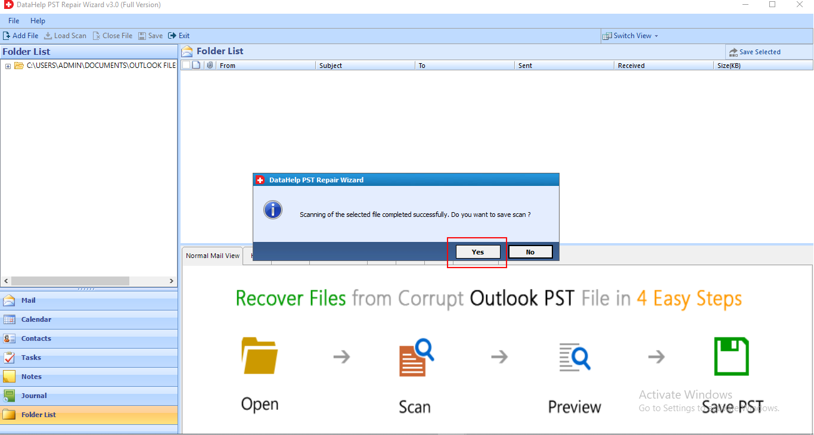Click the document-type column header icon

coord(196,65)
